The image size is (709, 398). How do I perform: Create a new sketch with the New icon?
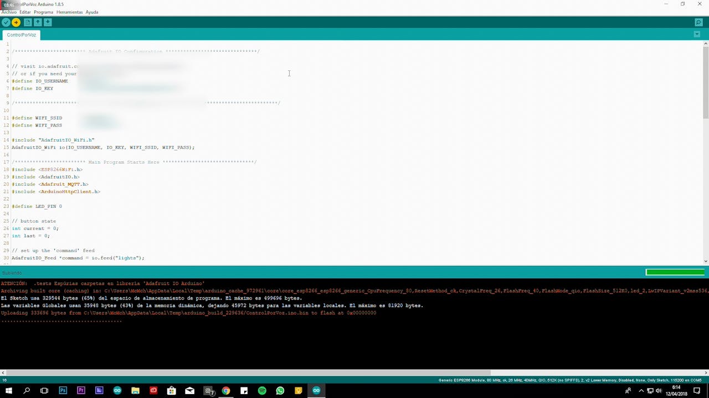coord(28,22)
